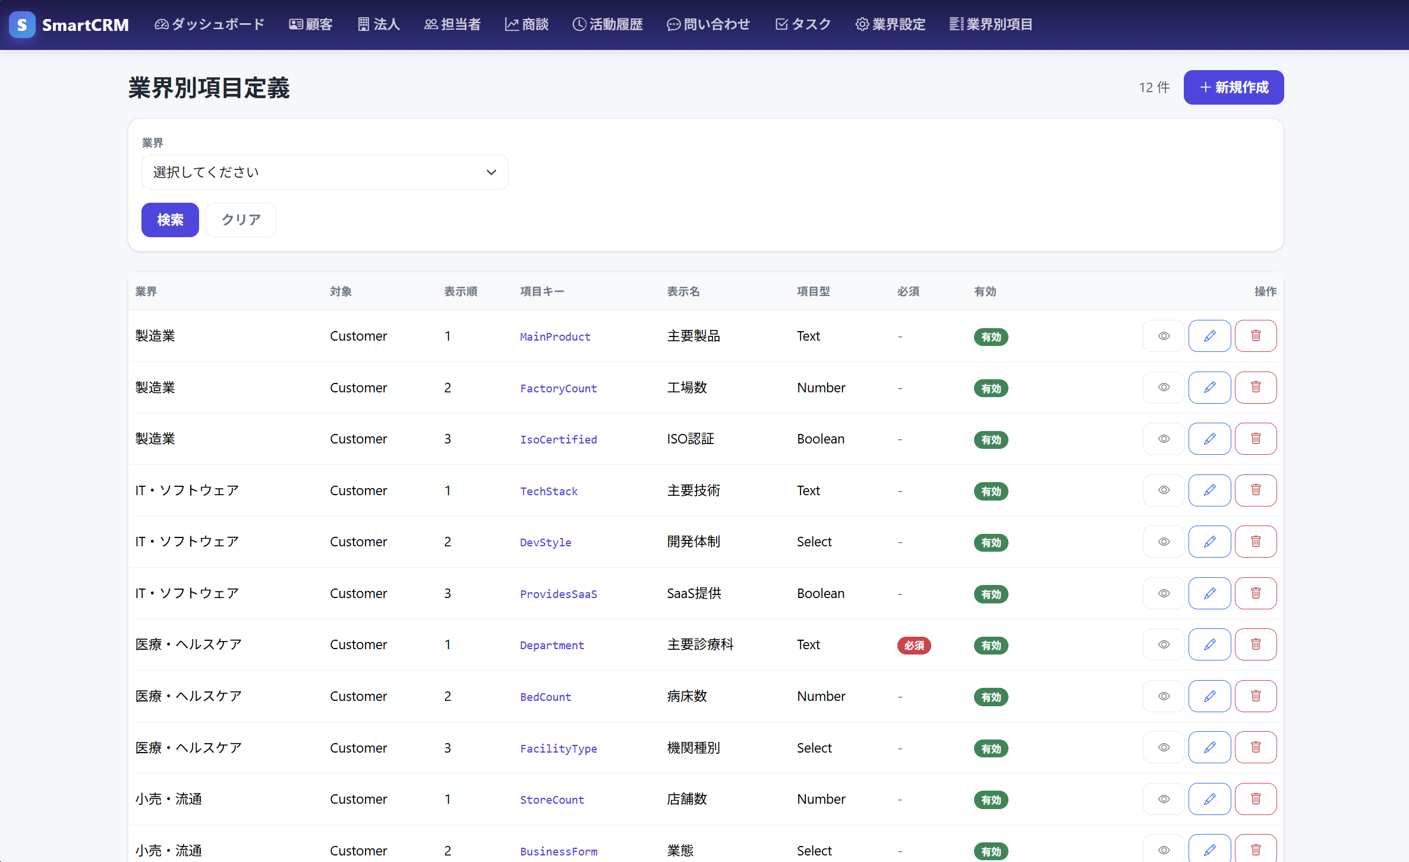Delete the FactoryCount row
1409x862 pixels.
click(x=1255, y=388)
